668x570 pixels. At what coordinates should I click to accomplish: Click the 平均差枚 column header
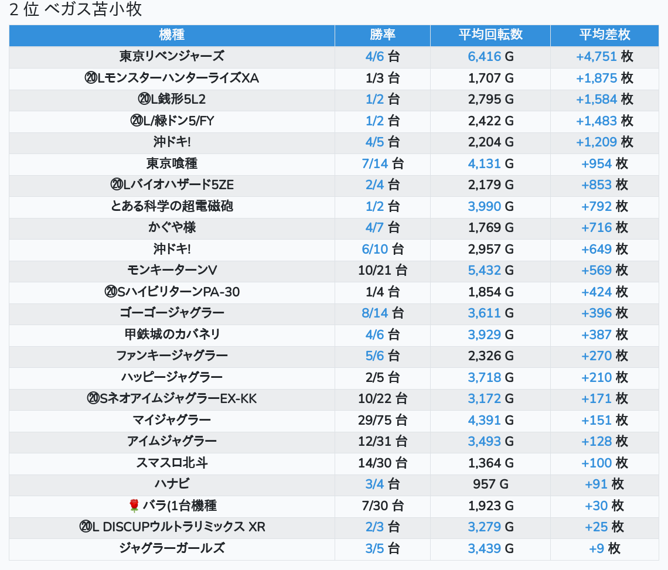point(604,35)
